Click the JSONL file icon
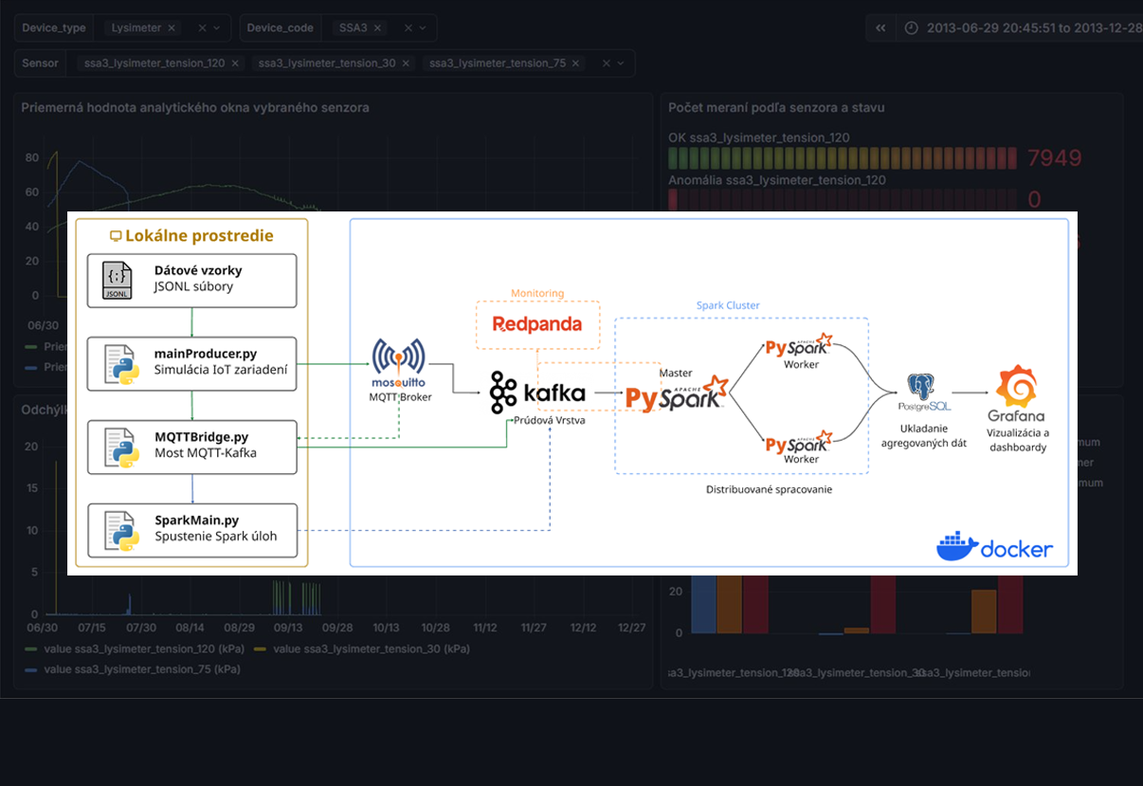Image resolution: width=1143 pixels, height=786 pixels. [118, 280]
